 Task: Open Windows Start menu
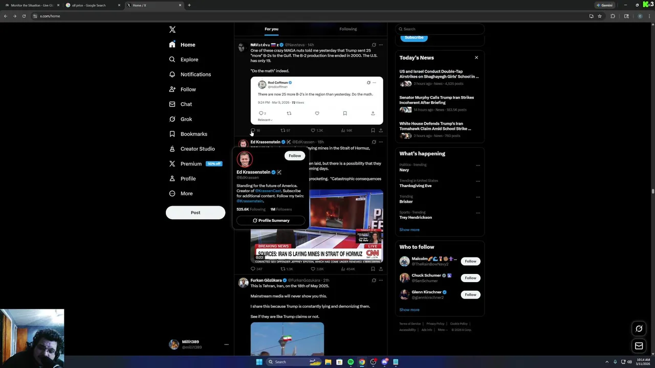tap(259, 362)
